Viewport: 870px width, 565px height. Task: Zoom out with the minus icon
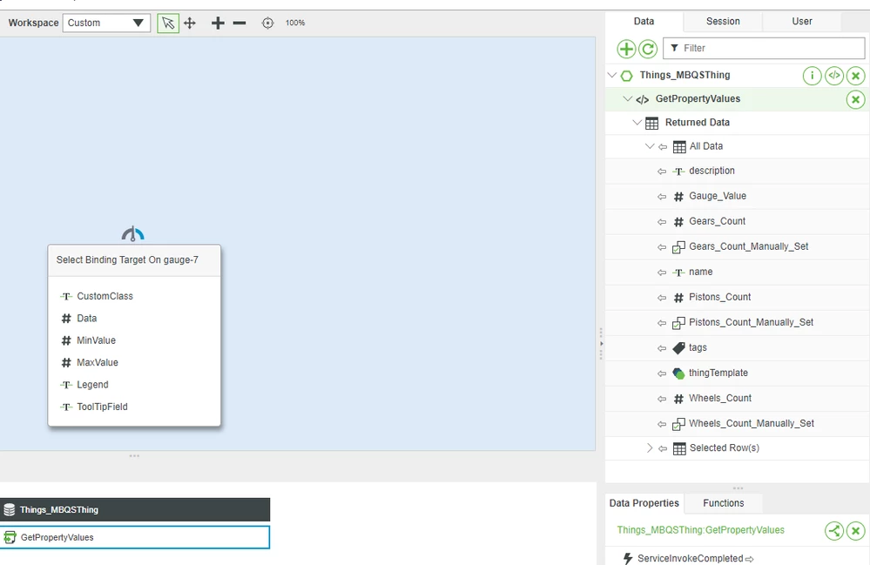pos(239,24)
